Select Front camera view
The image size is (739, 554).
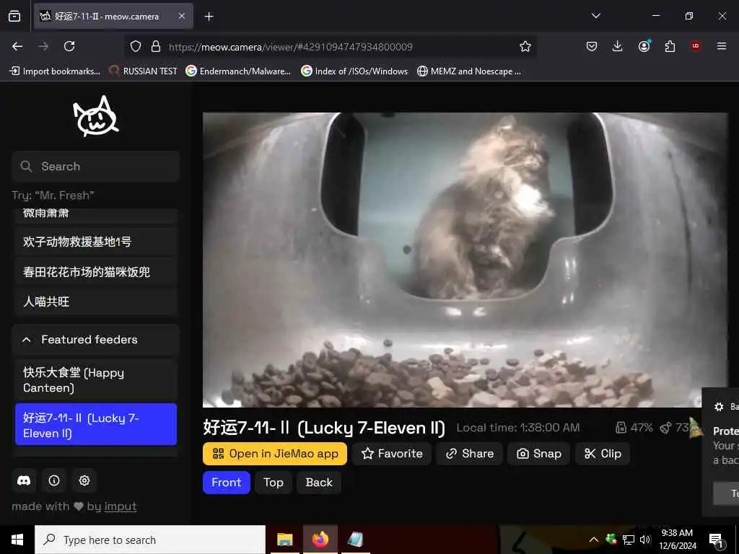point(226,483)
